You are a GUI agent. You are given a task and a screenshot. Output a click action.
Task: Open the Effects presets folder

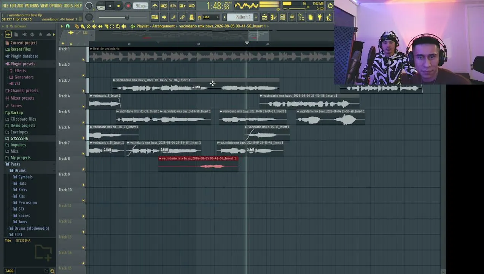pos(20,70)
